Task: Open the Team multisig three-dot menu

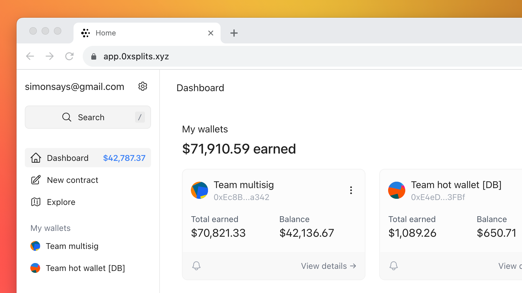Action: point(351,190)
